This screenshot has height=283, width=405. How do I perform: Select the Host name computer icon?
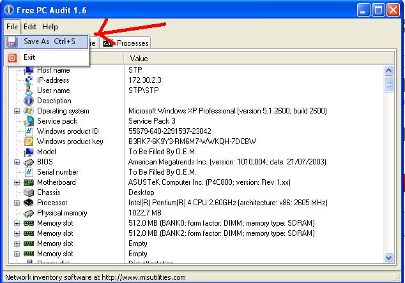coord(29,70)
